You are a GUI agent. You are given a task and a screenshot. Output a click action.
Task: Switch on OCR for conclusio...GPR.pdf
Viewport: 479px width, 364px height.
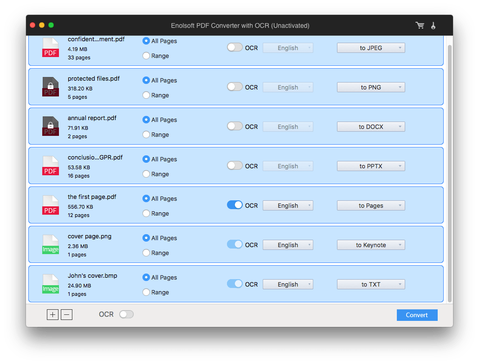(x=234, y=166)
